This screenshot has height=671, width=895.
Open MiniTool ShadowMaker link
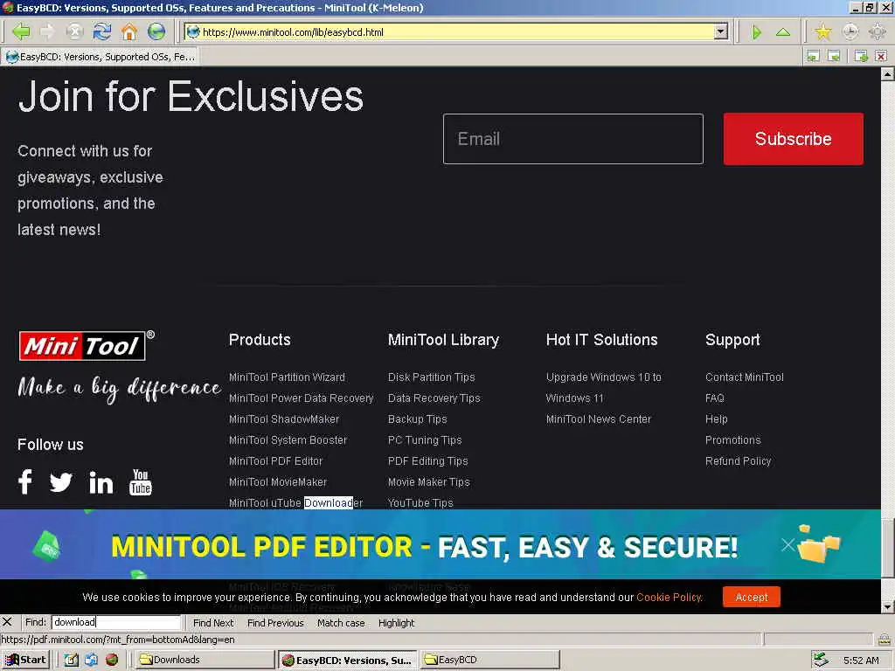pos(284,419)
